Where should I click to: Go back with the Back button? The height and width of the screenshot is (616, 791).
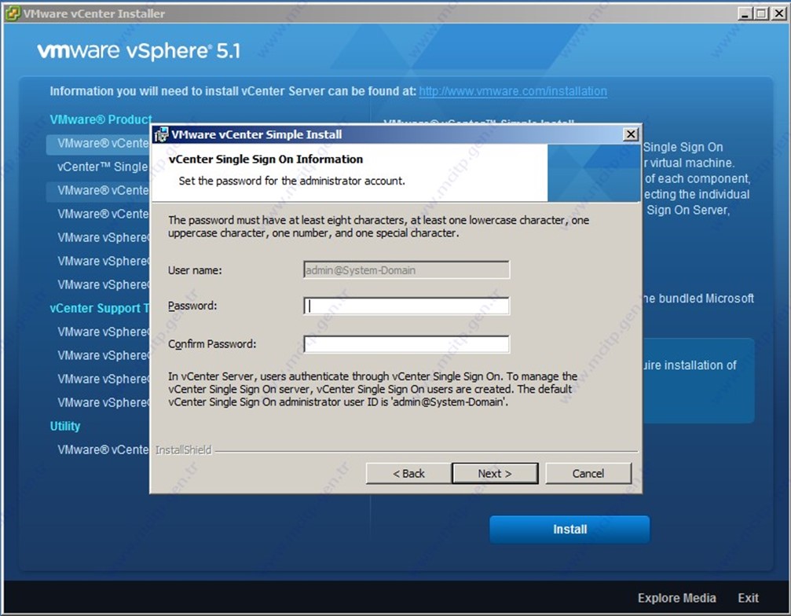408,473
